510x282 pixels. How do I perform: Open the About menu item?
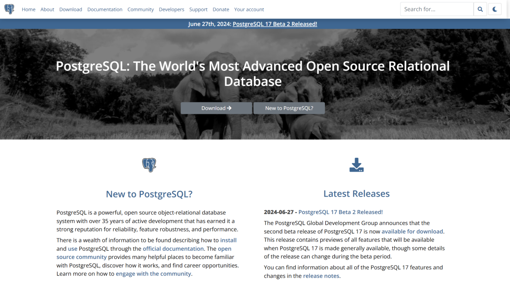click(x=47, y=9)
